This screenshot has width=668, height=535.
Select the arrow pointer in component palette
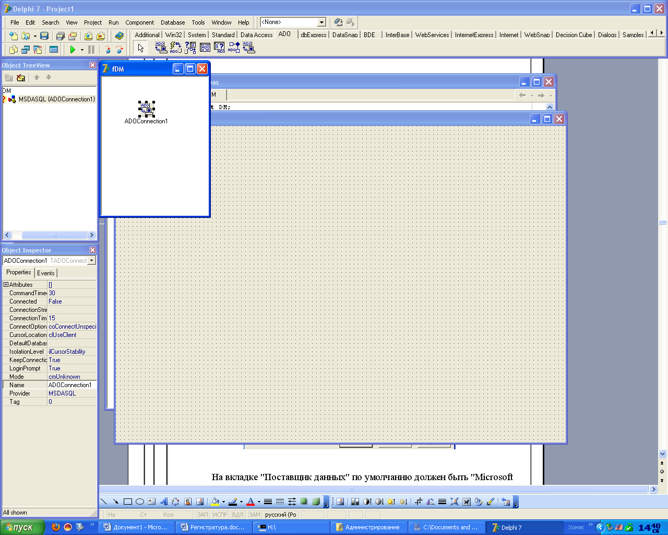[x=140, y=48]
